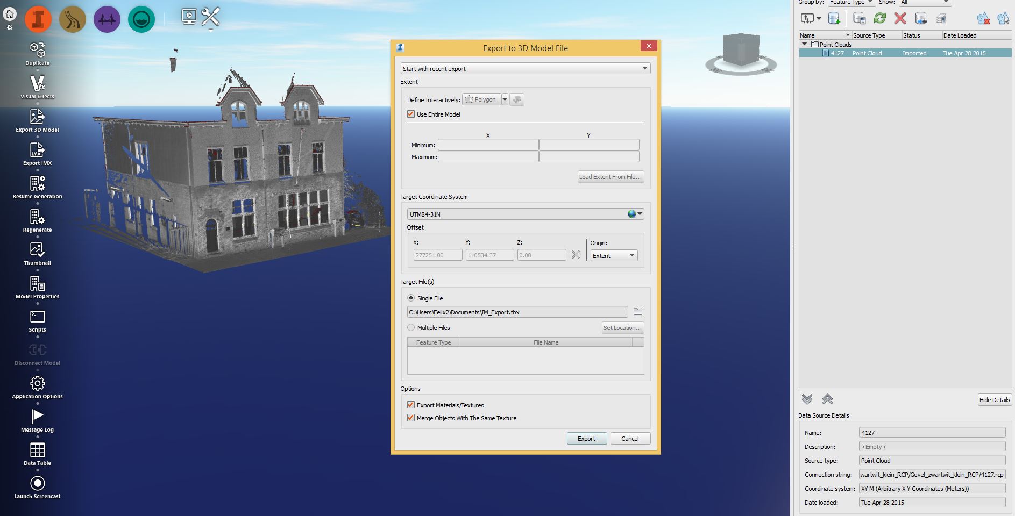Click the Export button
This screenshot has height=516, width=1015.
(x=586, y=438)
